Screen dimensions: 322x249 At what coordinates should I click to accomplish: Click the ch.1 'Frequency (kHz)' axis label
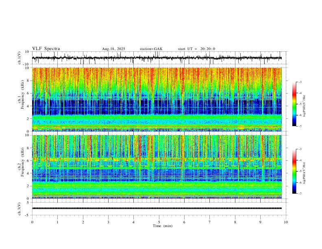tap(22, 94)
